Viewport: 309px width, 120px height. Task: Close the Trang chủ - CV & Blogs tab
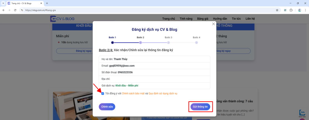pyautogui.click(x=41, y=3)
